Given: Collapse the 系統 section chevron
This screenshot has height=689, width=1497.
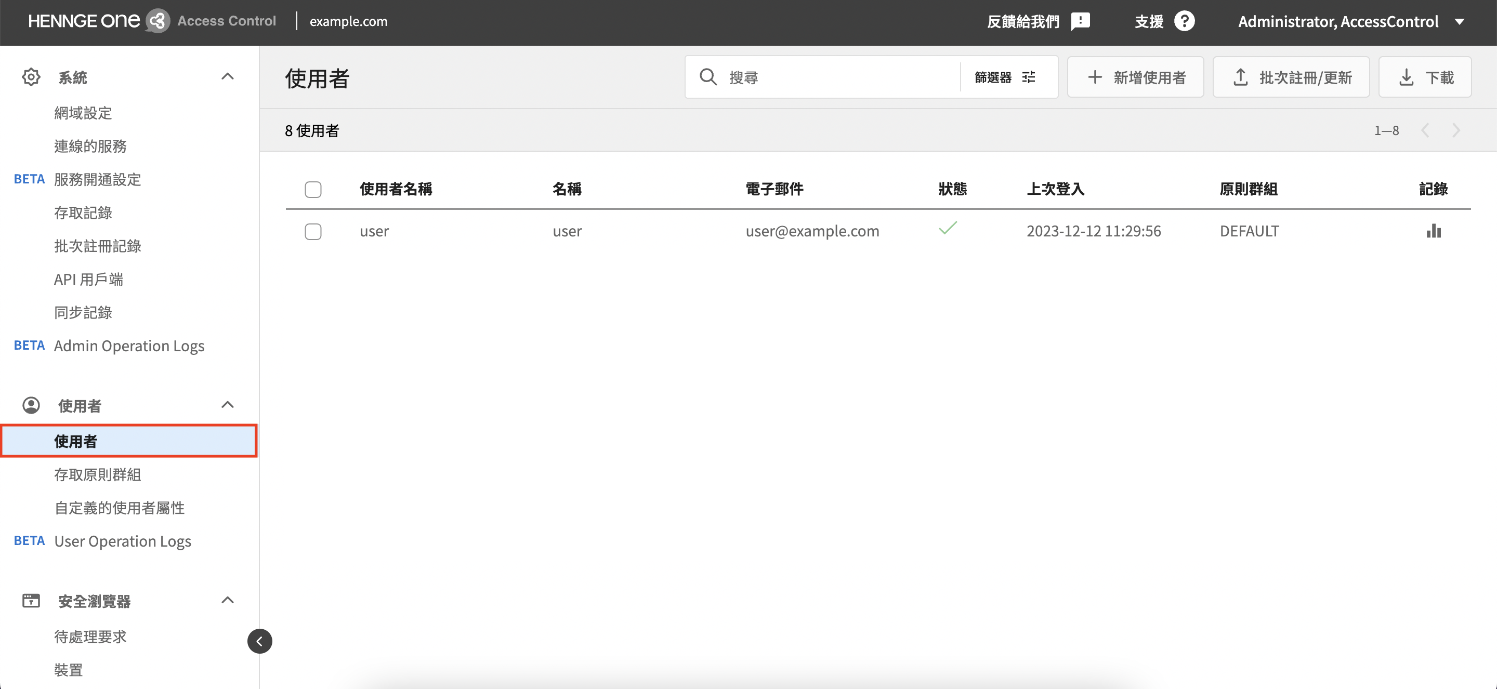Looking at the screenshot, I should 228,77.
